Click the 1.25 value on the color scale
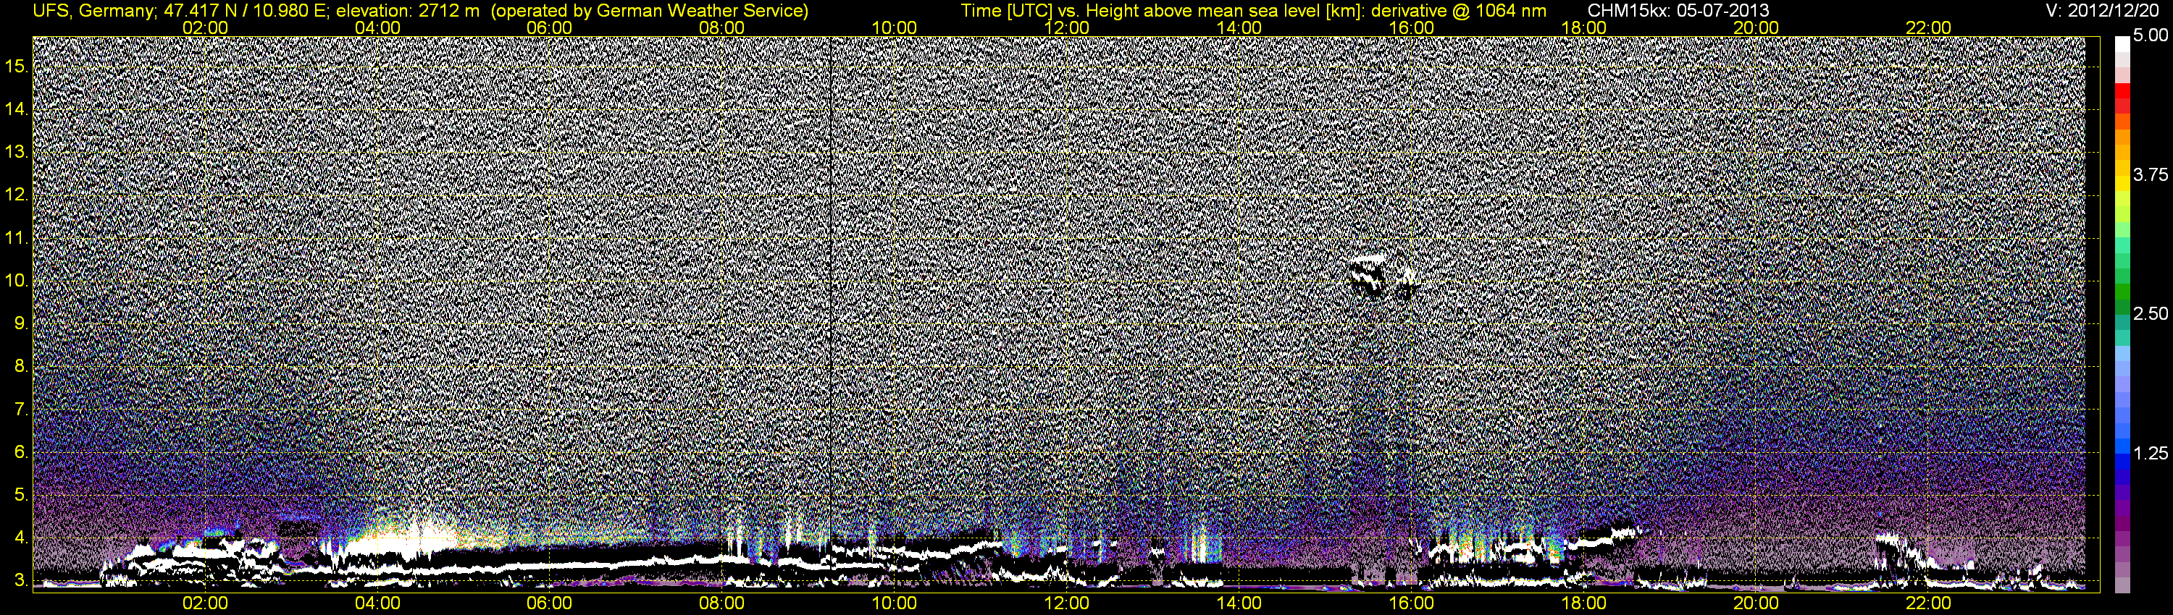Screen dimensions: 2173x615 (x=2151, y=453)
